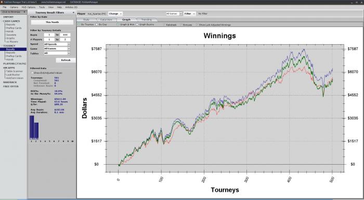Open Graphs under Cash Games
This screenshot has width=364, height=200.
point(10,38)
